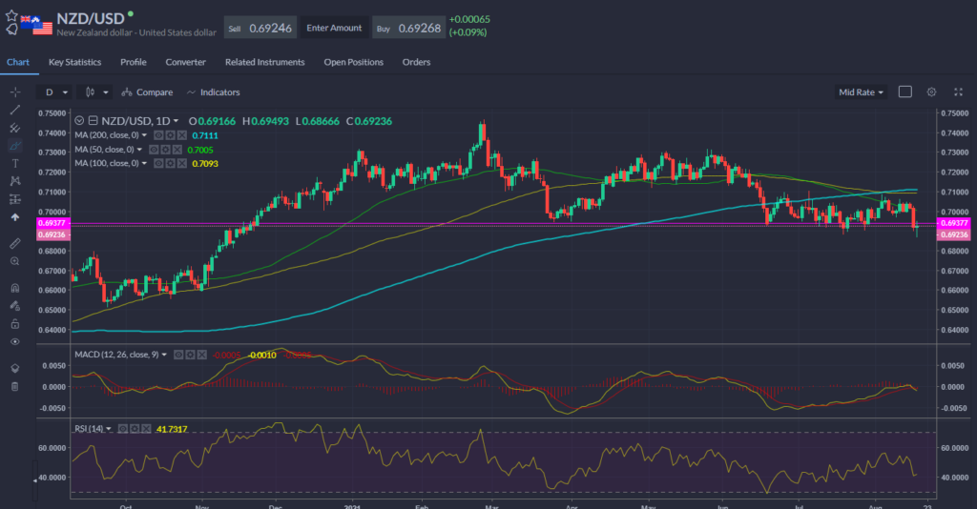
Task: Hide the MACD indicator
Action: coord(178,355)
